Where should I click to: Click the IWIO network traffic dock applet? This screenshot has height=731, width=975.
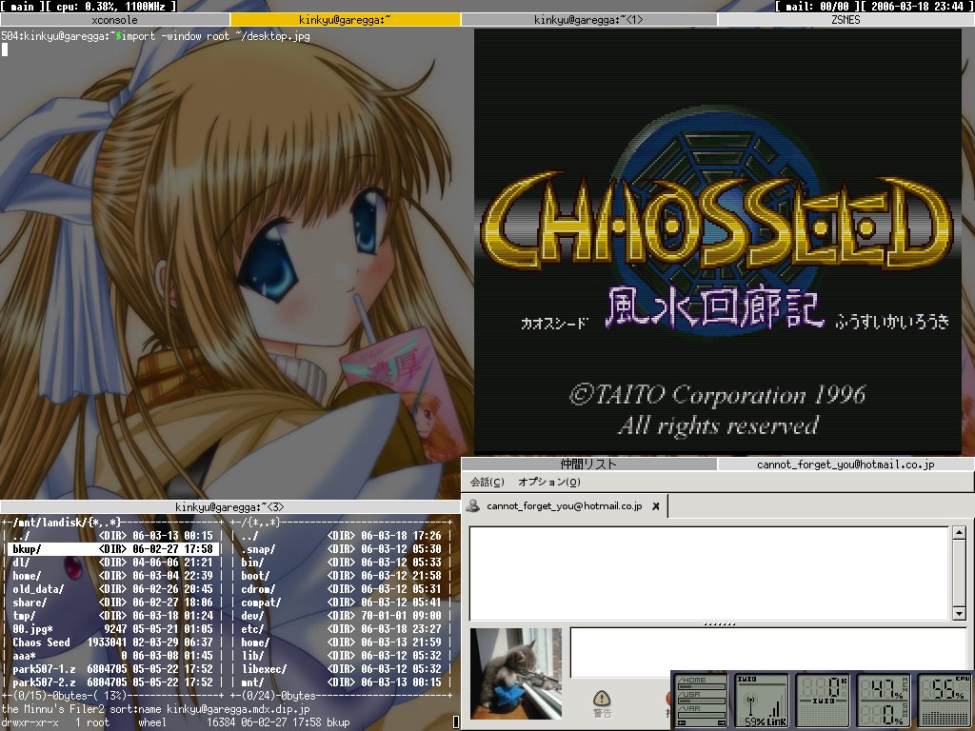pyautogui.click(x=822, y=701)
